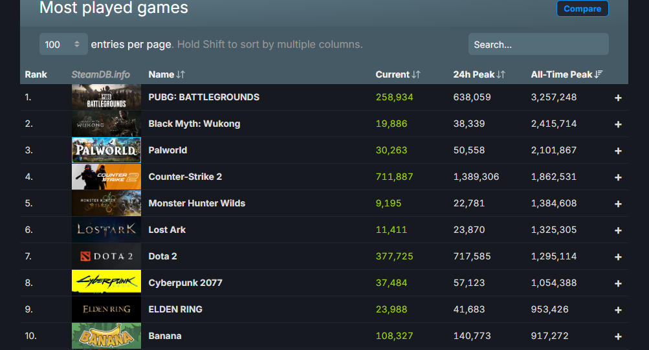Expand Monster Hunter Wilds row plus icon
The image size is (649, 350).
pyautogui.click(x=618, y=204)
